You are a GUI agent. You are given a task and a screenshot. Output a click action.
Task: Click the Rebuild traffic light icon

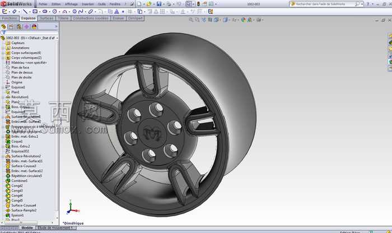tap(198, 4)
